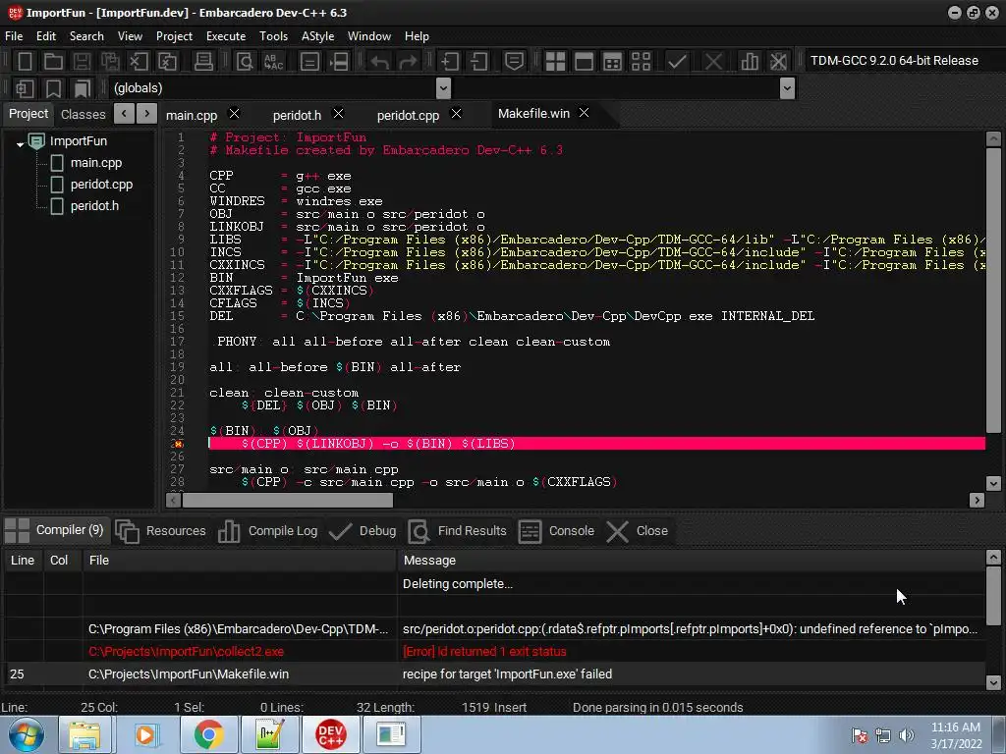Switch to the main.cpp editor tab

[192, 116]
